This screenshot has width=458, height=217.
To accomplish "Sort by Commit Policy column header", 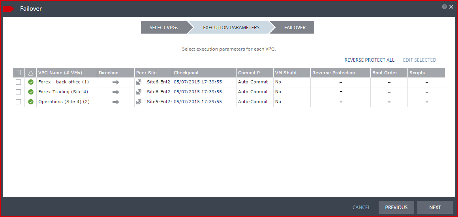I will (255, 73).
